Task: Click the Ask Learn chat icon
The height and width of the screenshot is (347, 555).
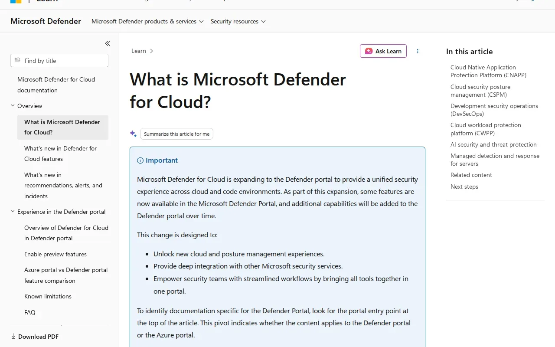Action: [369, 51]
